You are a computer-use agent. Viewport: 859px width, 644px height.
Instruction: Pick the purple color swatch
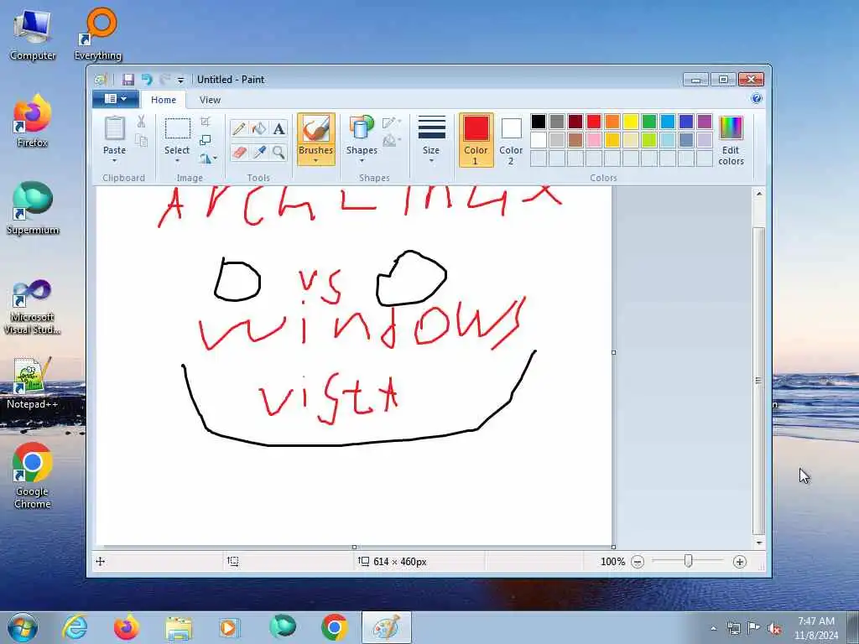[x=705, y=122]
